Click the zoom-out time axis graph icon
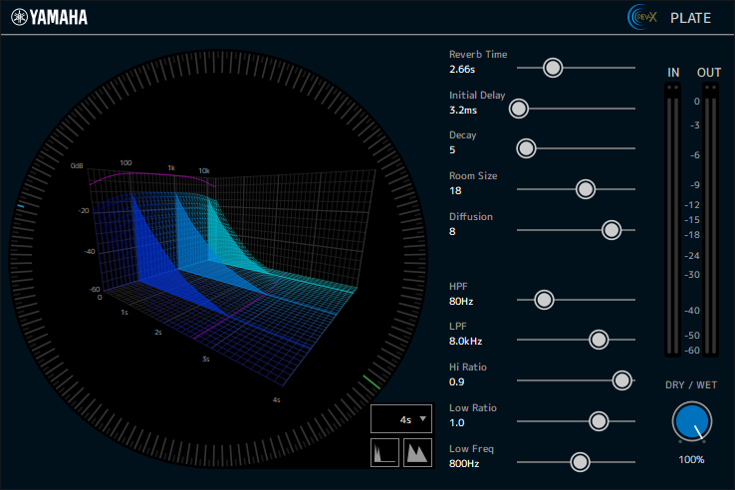Image resolution: width=735 pixels, height=490 pixels. [384, 453]
